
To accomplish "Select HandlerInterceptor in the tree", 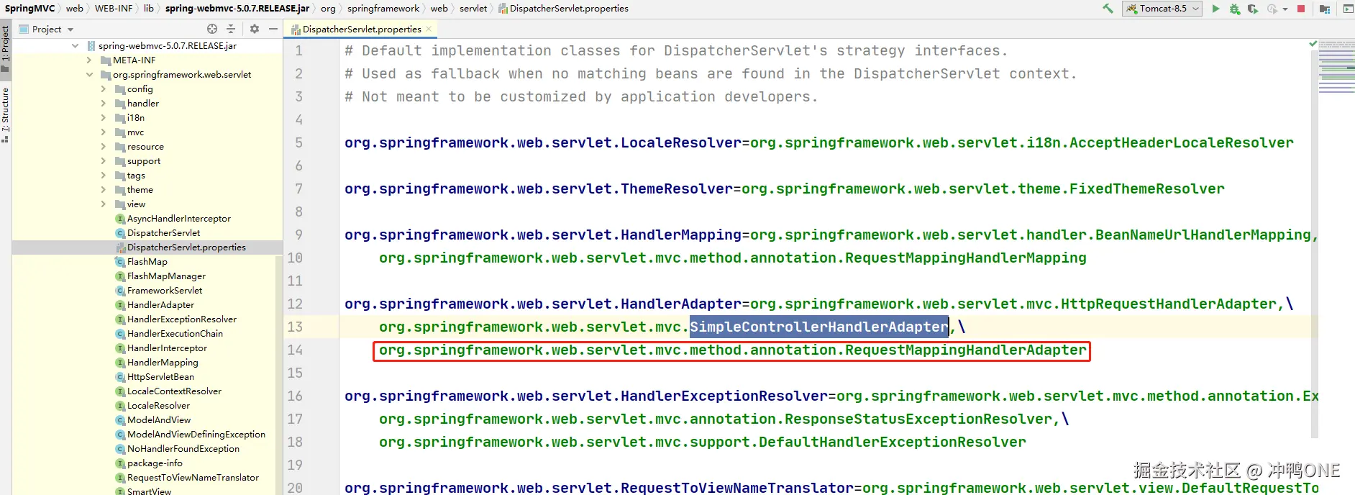I will point(167,348).
